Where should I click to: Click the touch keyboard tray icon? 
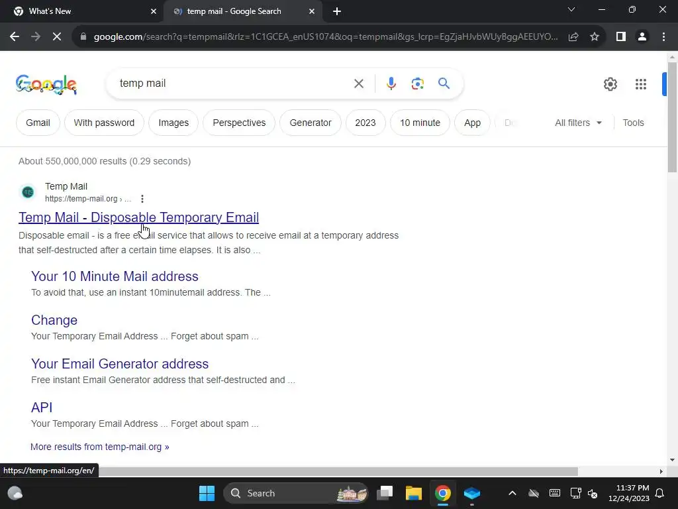point(554,493)
